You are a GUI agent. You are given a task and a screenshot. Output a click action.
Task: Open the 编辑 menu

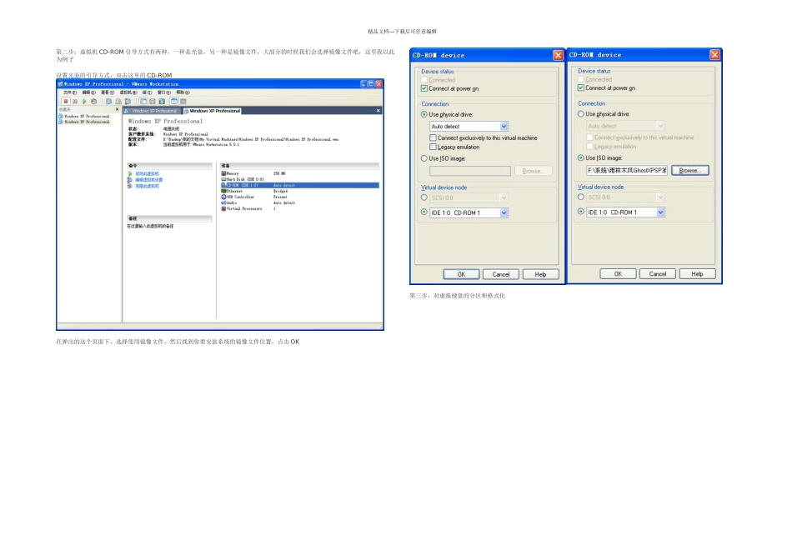(89, 92)
